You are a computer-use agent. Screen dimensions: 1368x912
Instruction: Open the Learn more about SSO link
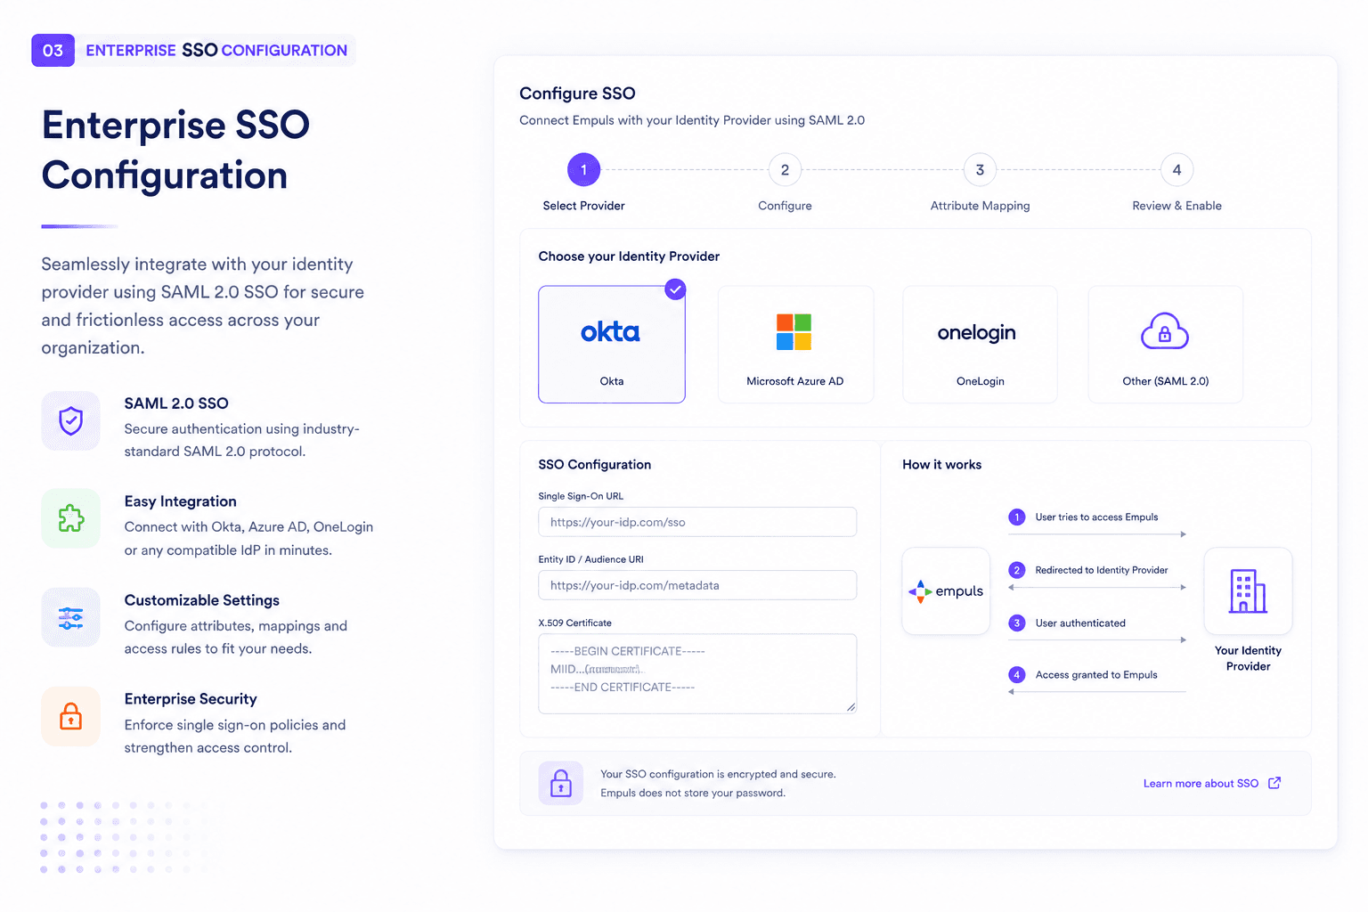click(1201, 784)
